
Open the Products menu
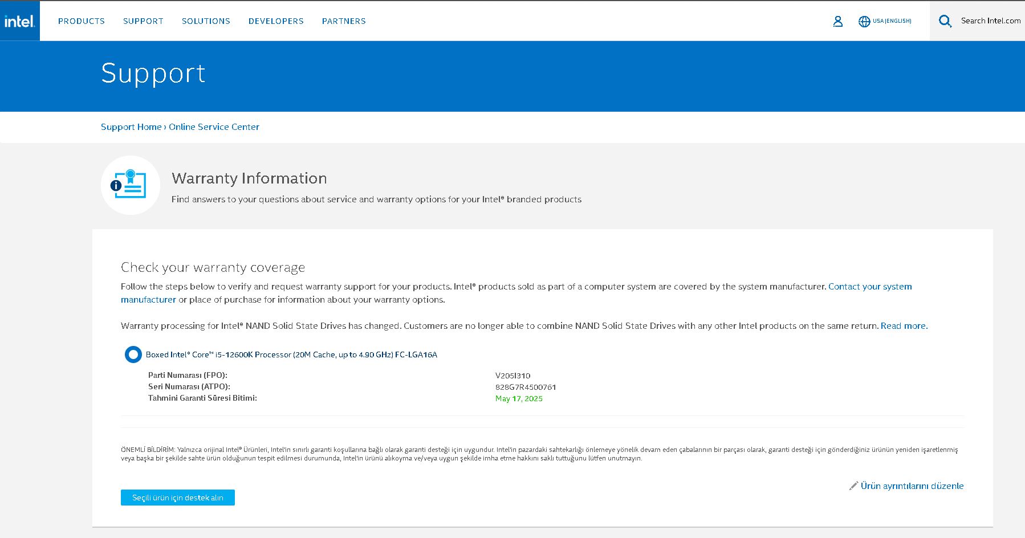tap(82, 21)
